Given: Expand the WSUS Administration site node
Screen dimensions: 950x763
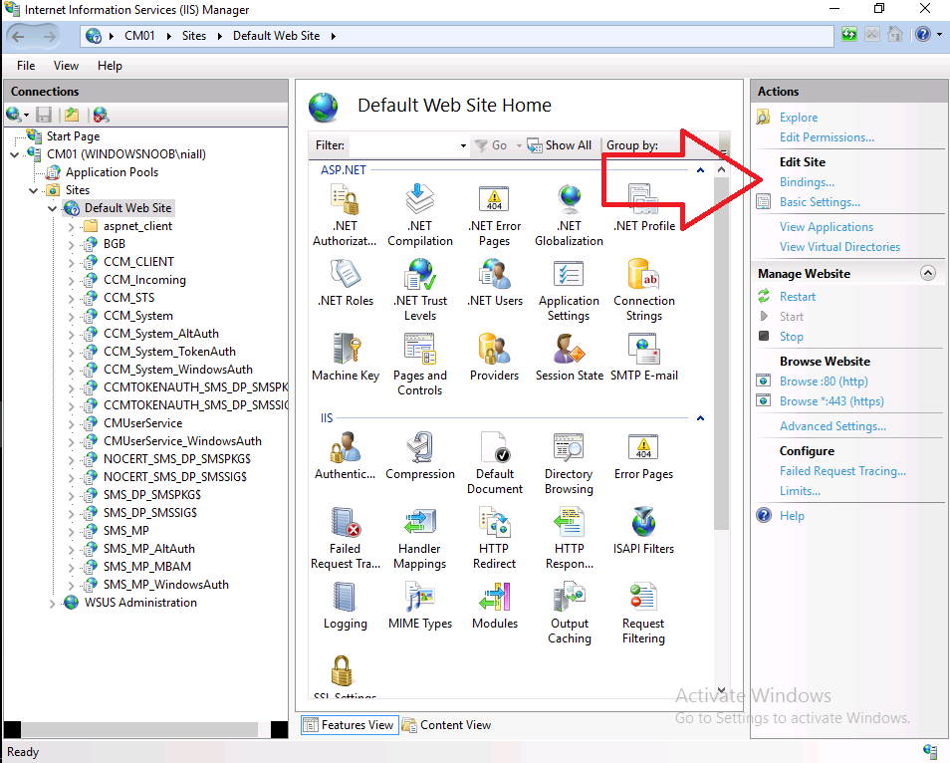Looking at the screenshot, I should (52, 604).
